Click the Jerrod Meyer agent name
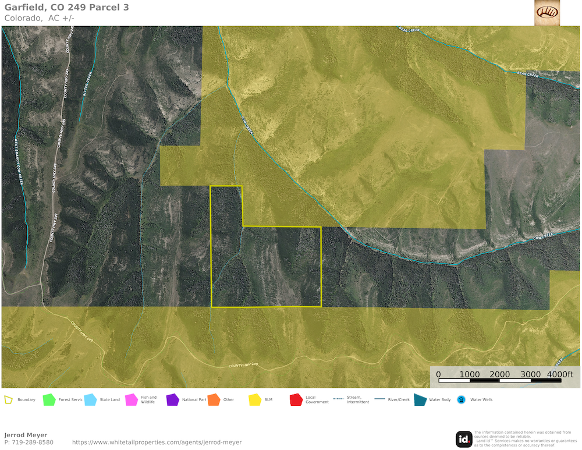This screenshot has height=450, width=582. coord(26,435)
